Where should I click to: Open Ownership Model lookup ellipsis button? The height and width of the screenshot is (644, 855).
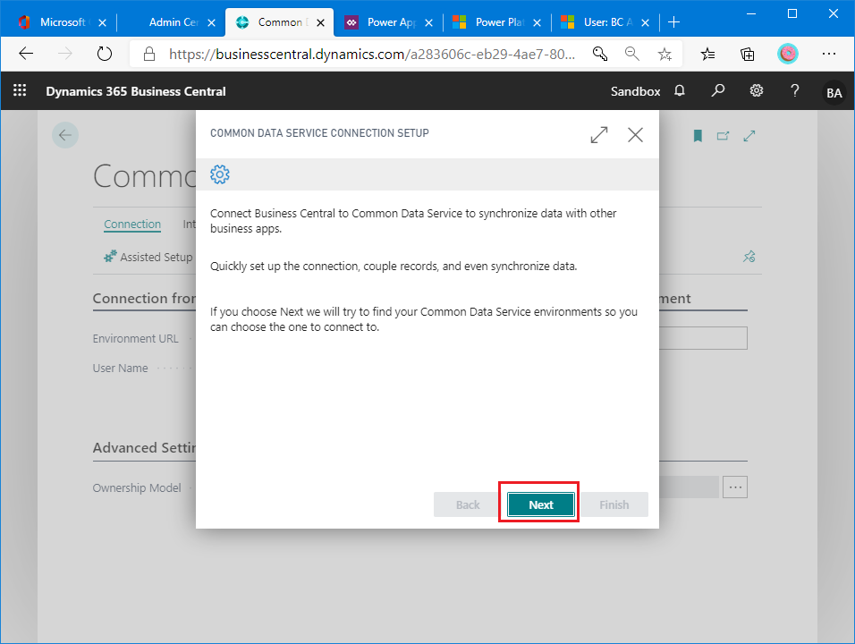[x=735, y=487]
